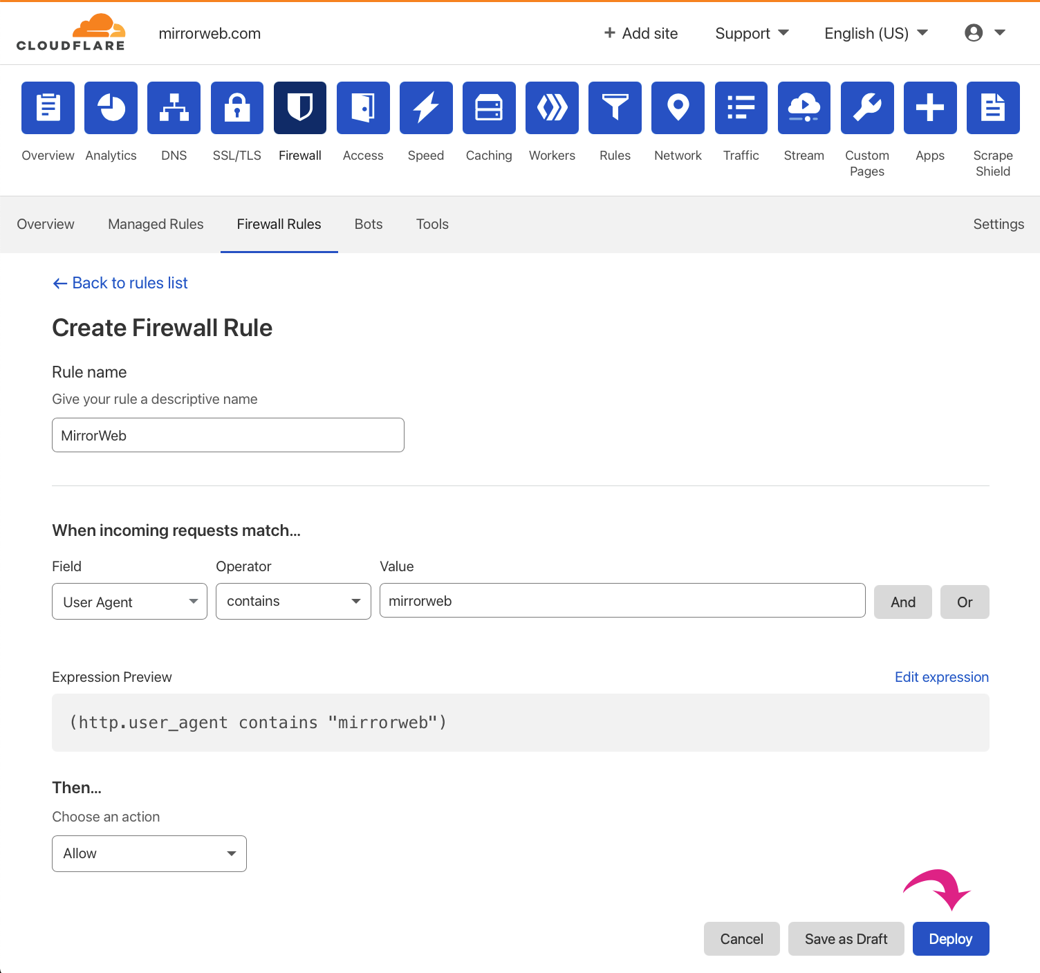The height and width of the screenshot is (973, 1040).
Task: Select the Firewall shield icon
Action: click(300, 108)
